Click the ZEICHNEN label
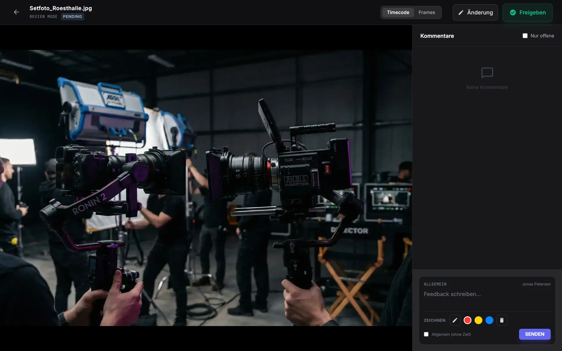Viewport: 562px width, 351px height. [434, 320]
